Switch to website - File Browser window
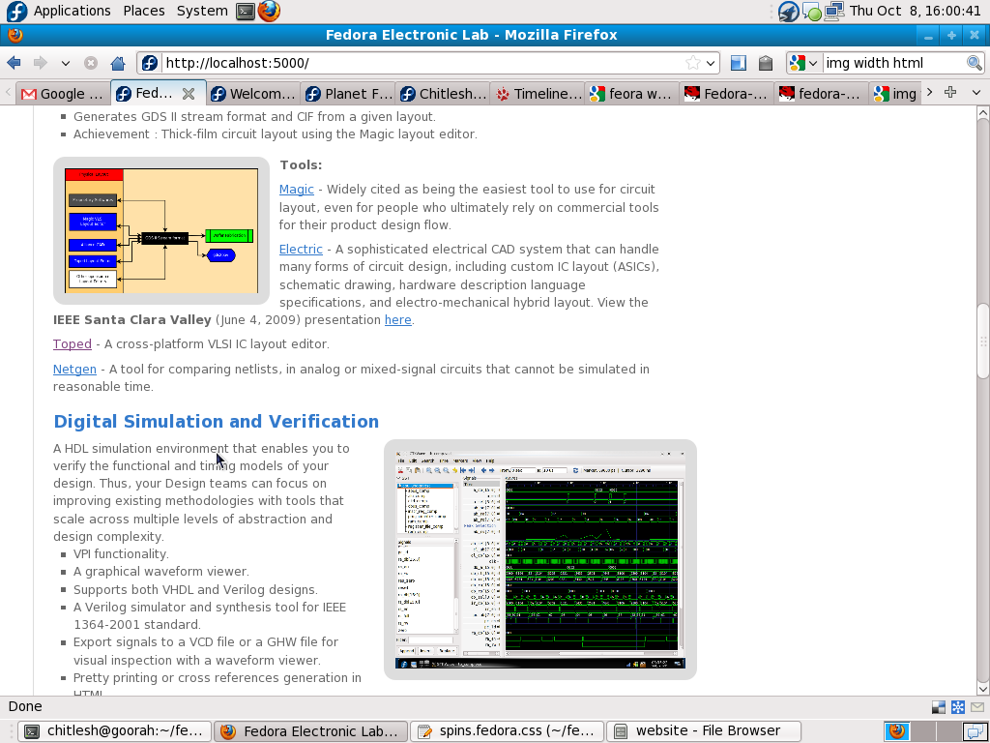Viewport: 990px width, 743px height. point(704,731)
